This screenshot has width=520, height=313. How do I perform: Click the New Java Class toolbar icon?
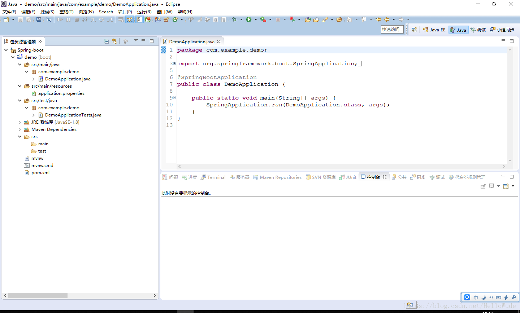(175, 19)
